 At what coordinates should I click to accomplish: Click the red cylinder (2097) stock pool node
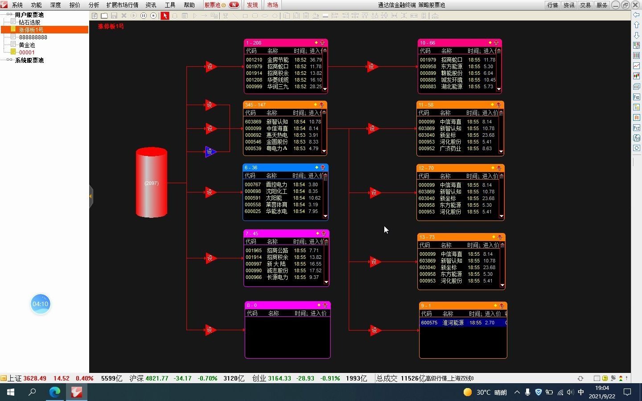click(152, 183)
